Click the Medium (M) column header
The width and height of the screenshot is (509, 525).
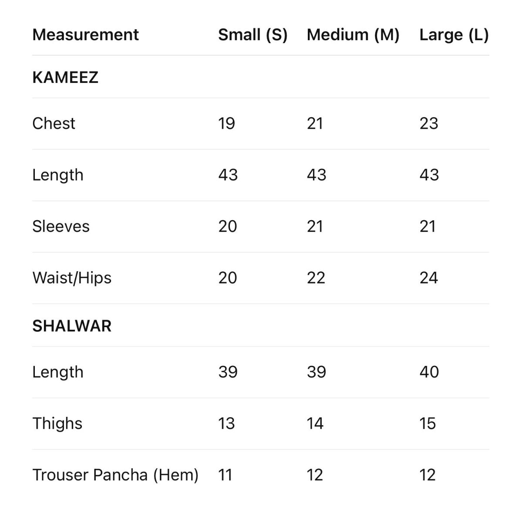click(353, 34)
